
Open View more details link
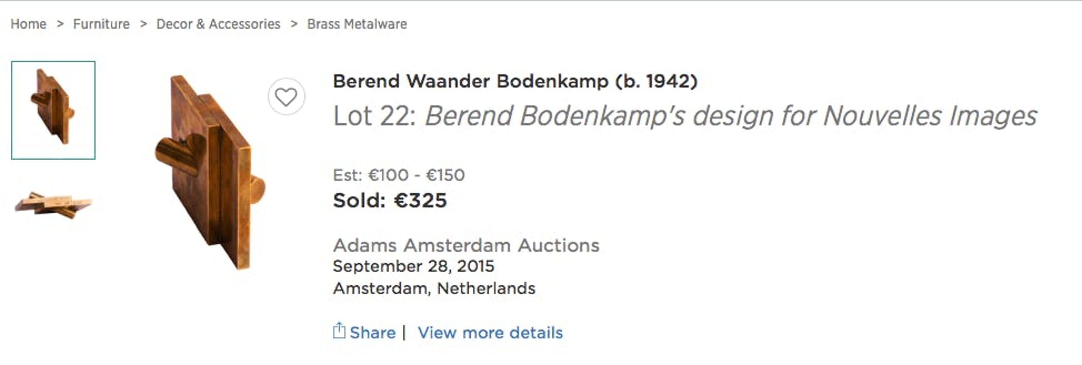490,333
